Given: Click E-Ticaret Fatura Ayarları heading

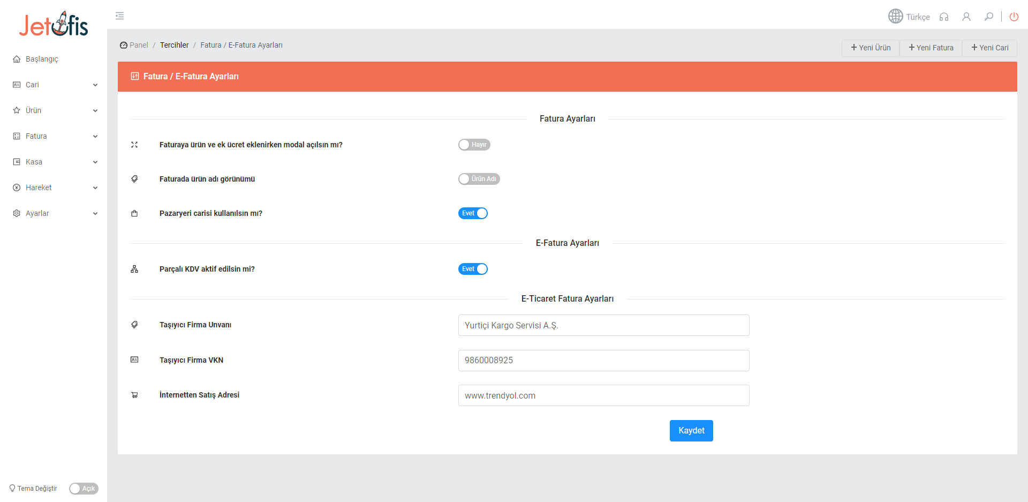Looking at the screenshot, I should [568, 299].
